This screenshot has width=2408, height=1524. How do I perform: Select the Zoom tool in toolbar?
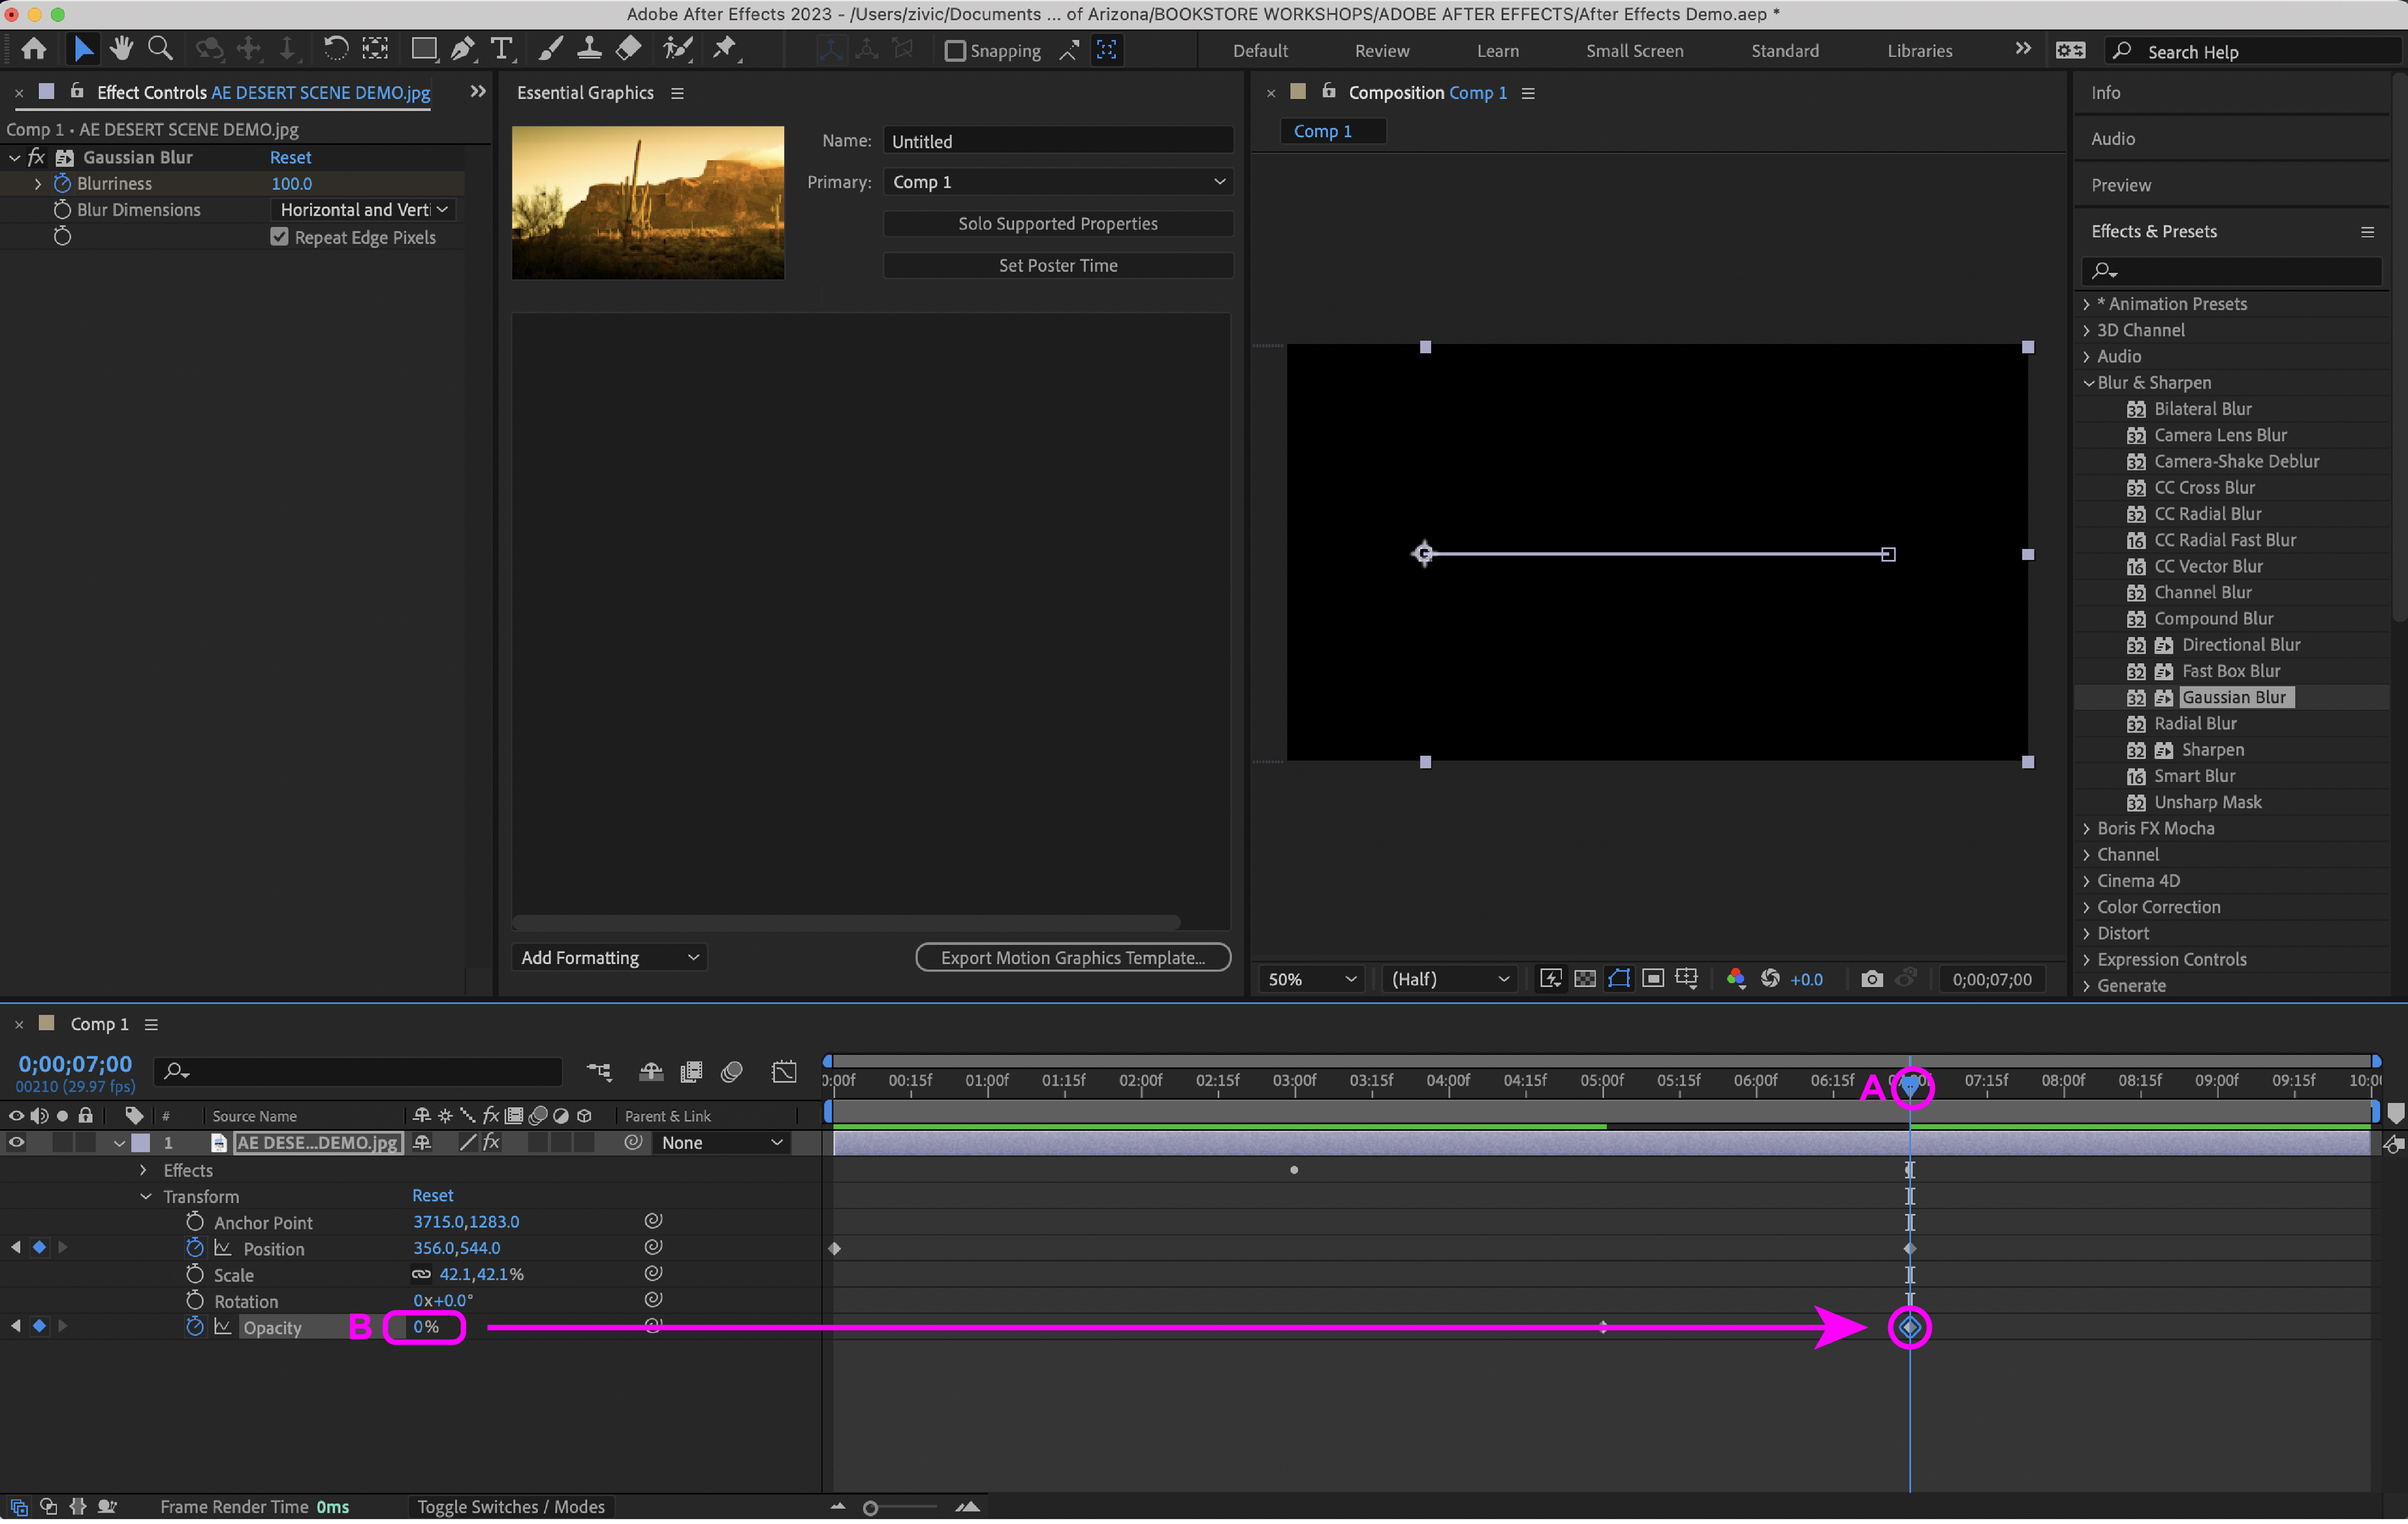click(x=160, y=49)
